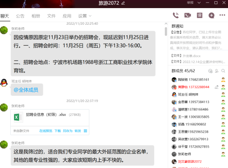Start a group voice call
Image resolution: width=228 pixels, height=168 pixels.
click(176, 15)
